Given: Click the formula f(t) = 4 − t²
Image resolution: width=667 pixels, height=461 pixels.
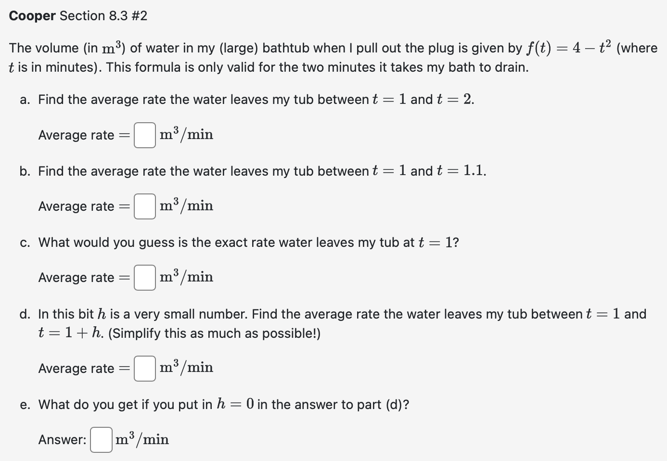Looking at the screenshot, I should pyautogui.click(x=567, y=47).
